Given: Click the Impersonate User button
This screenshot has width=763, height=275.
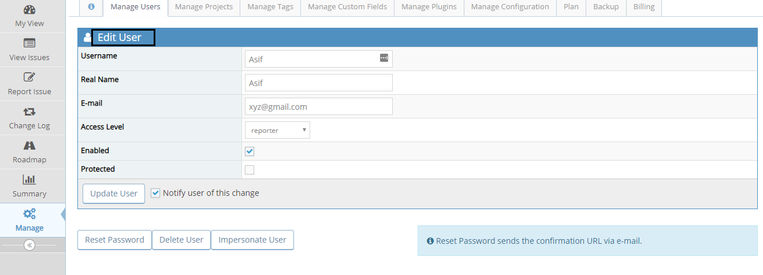Looking at the screenshot, I should (x=252, y=240).
